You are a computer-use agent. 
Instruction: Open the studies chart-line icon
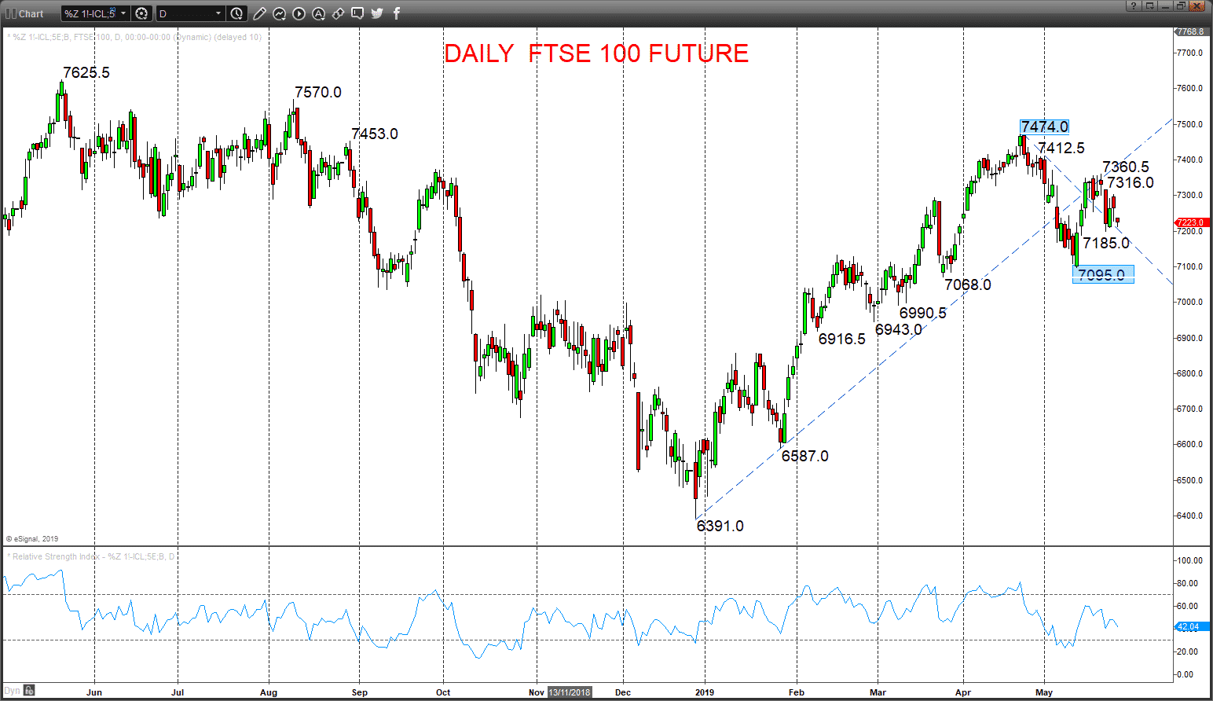(x=279, y=13)
